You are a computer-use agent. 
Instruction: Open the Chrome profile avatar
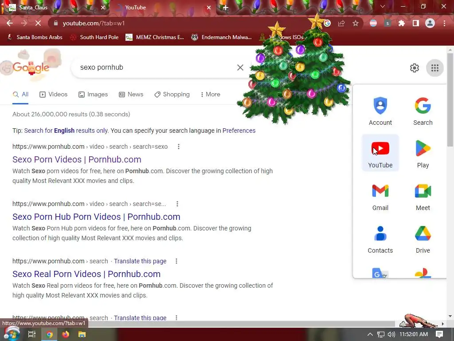tap(430, 23)
